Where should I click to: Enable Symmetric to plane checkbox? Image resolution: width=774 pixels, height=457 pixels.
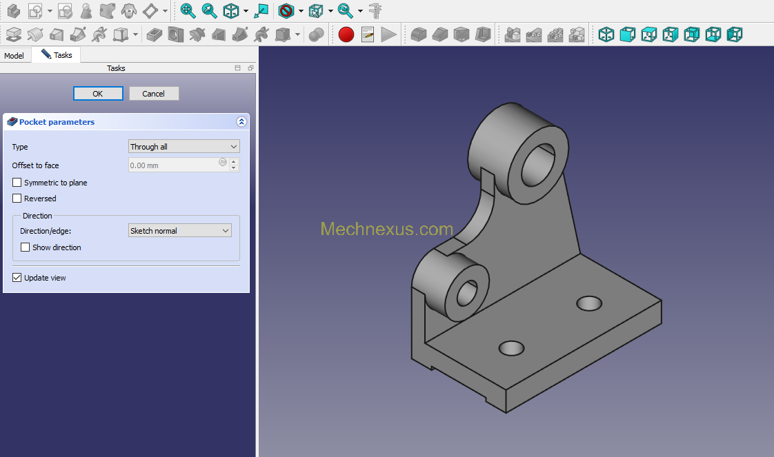17,183
